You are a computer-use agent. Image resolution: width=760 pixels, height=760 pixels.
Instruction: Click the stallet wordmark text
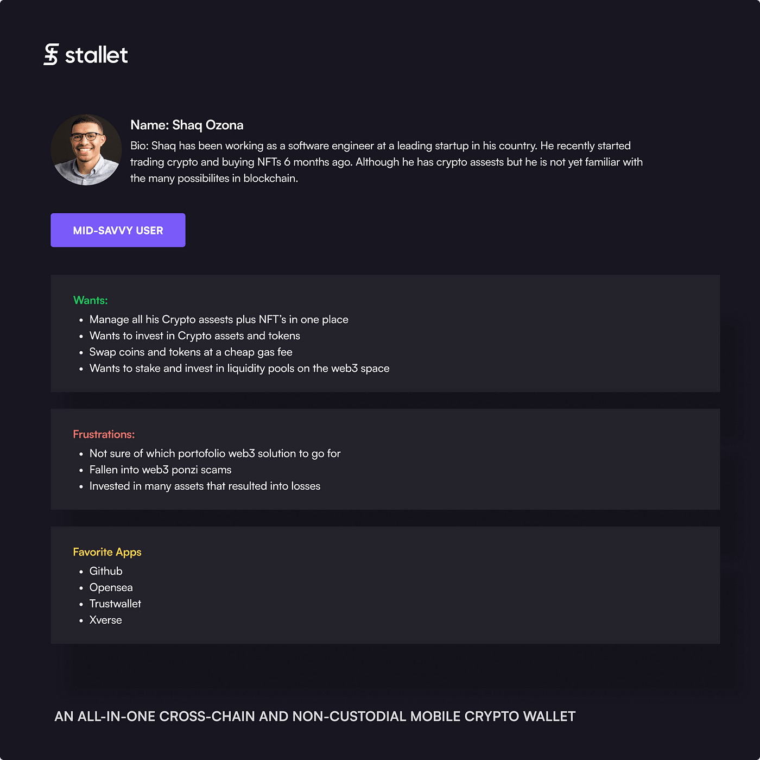click(x=96, y=55)
